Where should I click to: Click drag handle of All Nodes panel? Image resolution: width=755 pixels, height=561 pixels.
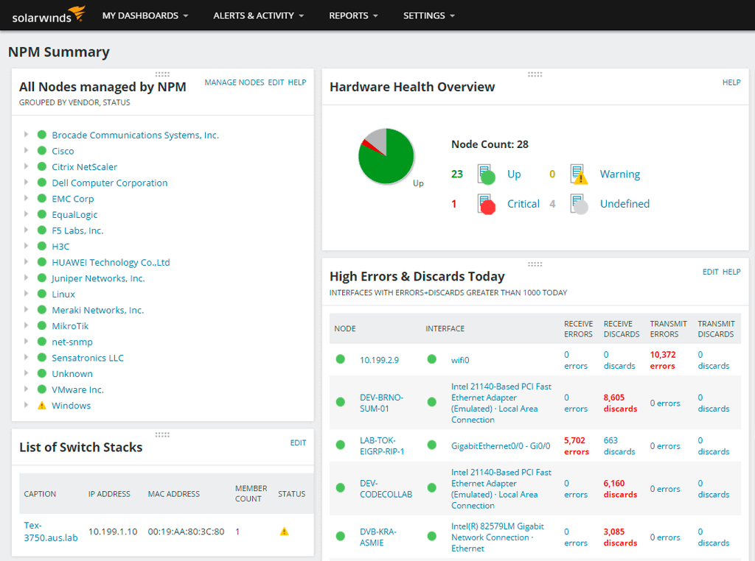point(162,74)
